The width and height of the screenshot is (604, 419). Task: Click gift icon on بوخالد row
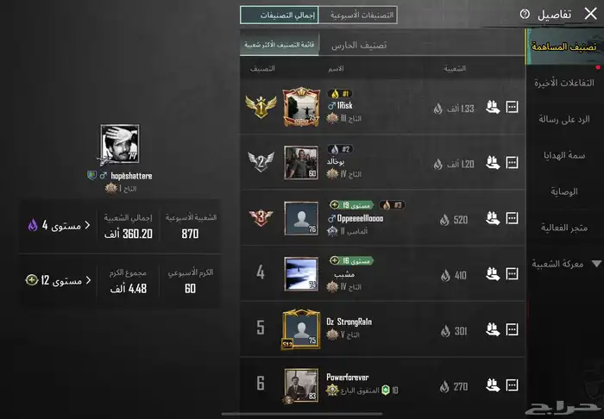[x=493, y=162]
